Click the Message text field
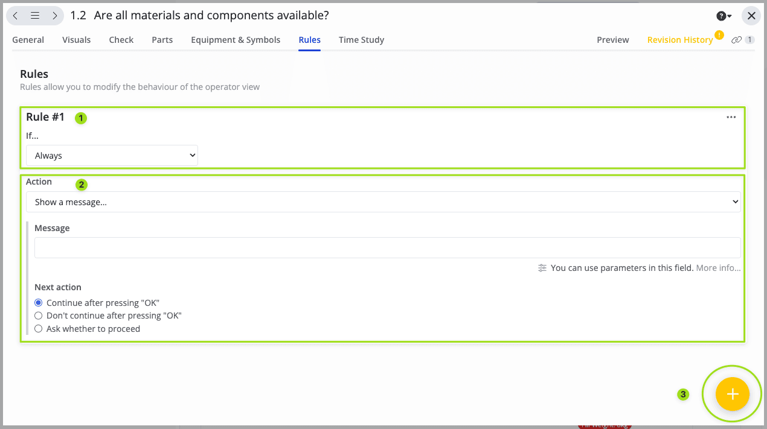The width and height of the screenshot is (767, 429). pos(387,248)
